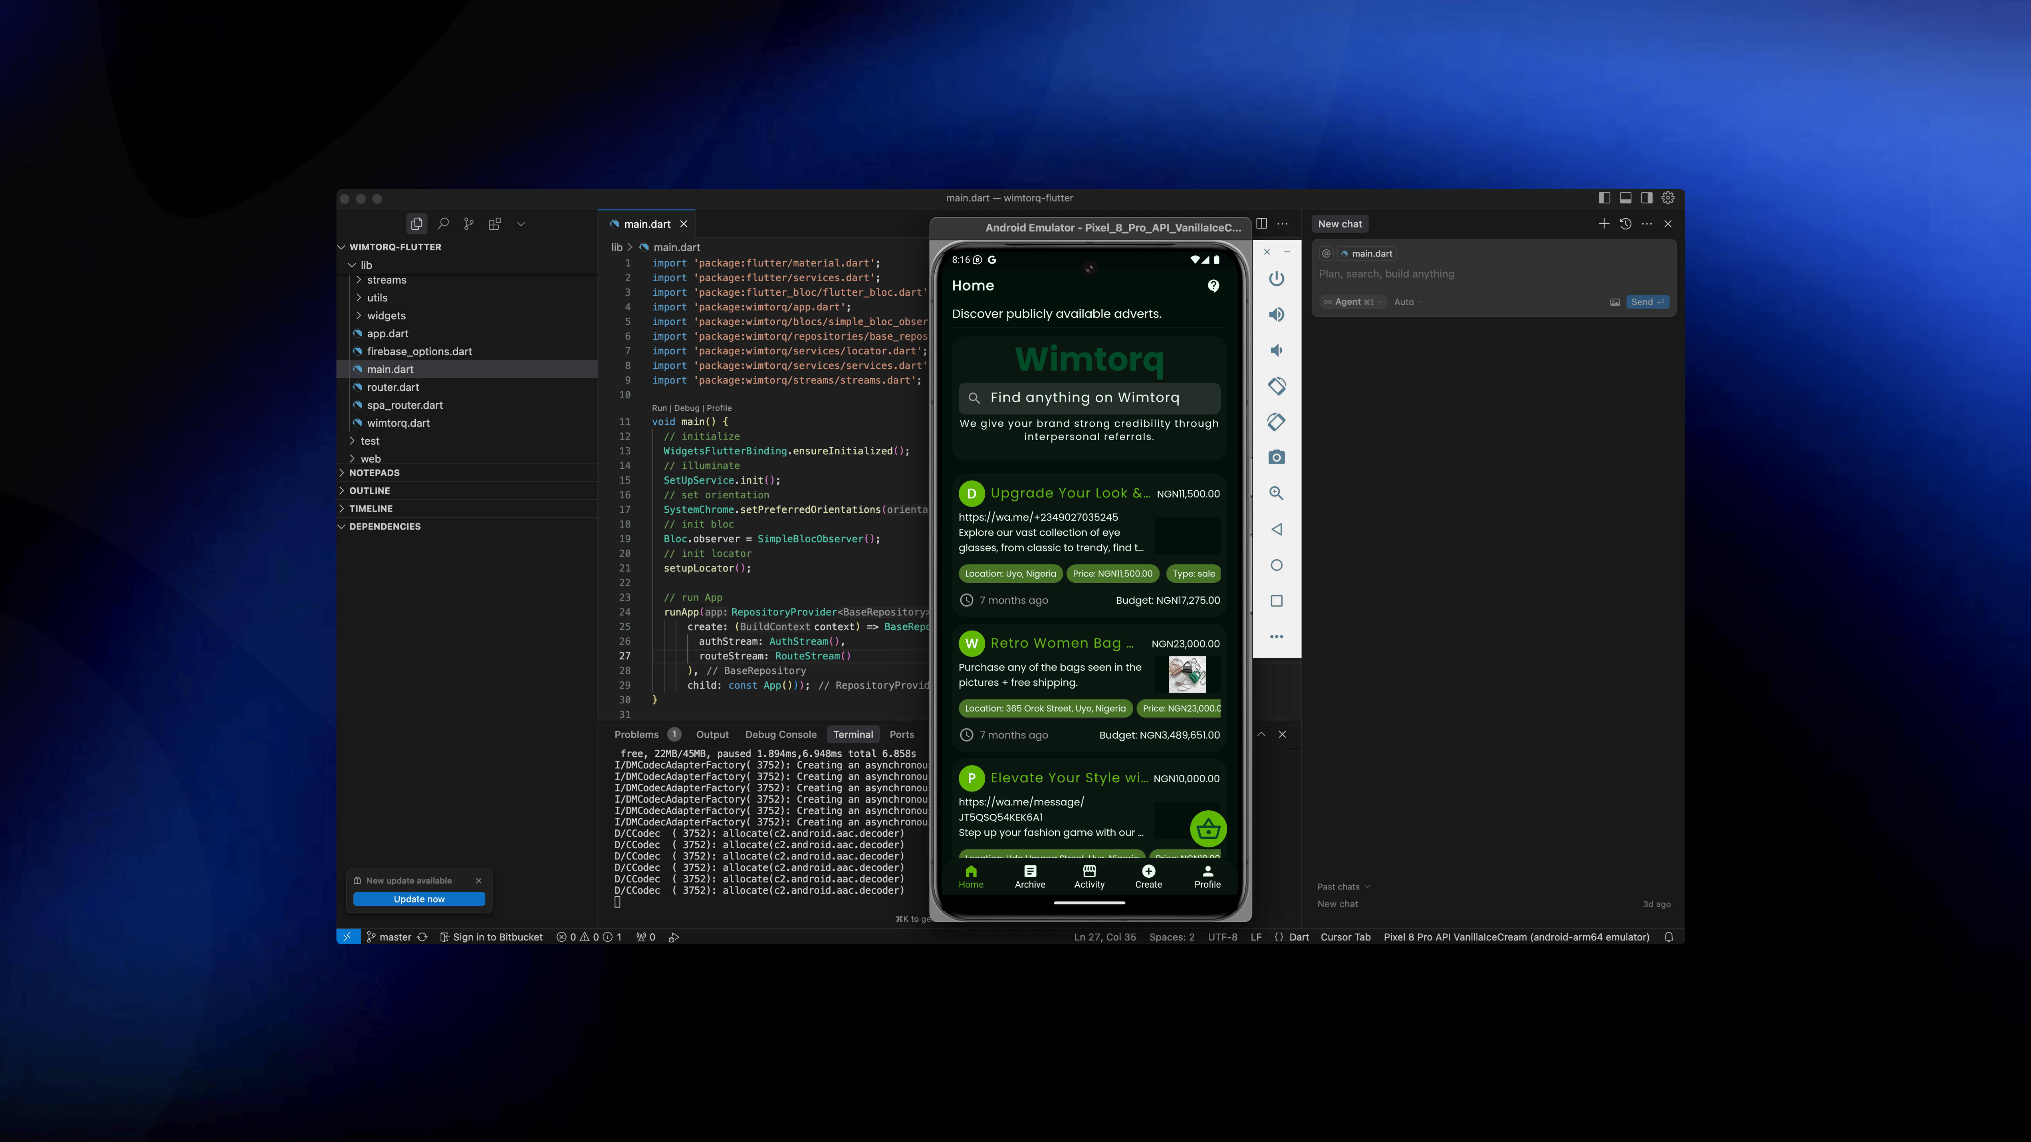Toggle the bottom panel layout icon
Image resolution: width=2031 pixels, height=1142 pixels.
click(x=1626, y=198)
